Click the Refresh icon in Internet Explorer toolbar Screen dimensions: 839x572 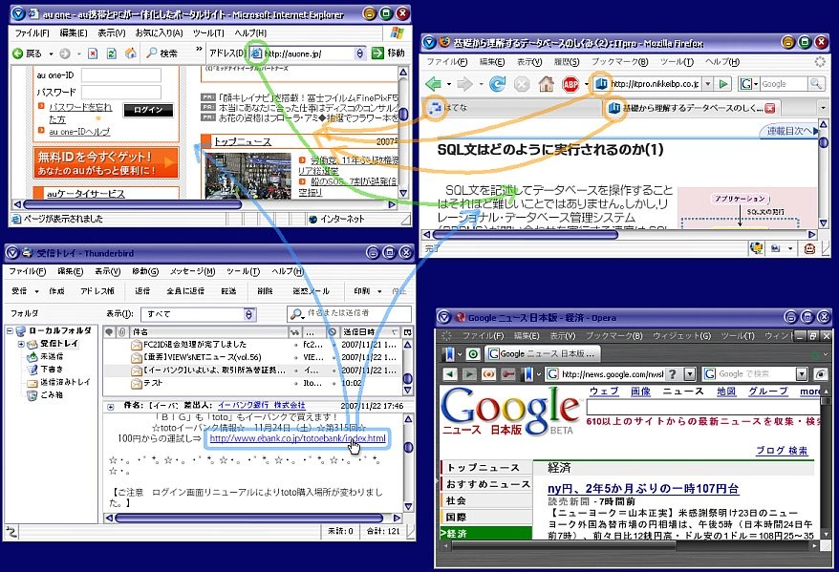111,53
